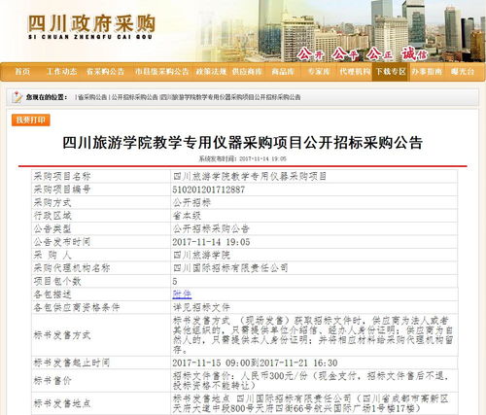The height and width of the screenshot is (415, 486).
Task: Select 政策法规 in the nav bar
Action: coord(211,72)
